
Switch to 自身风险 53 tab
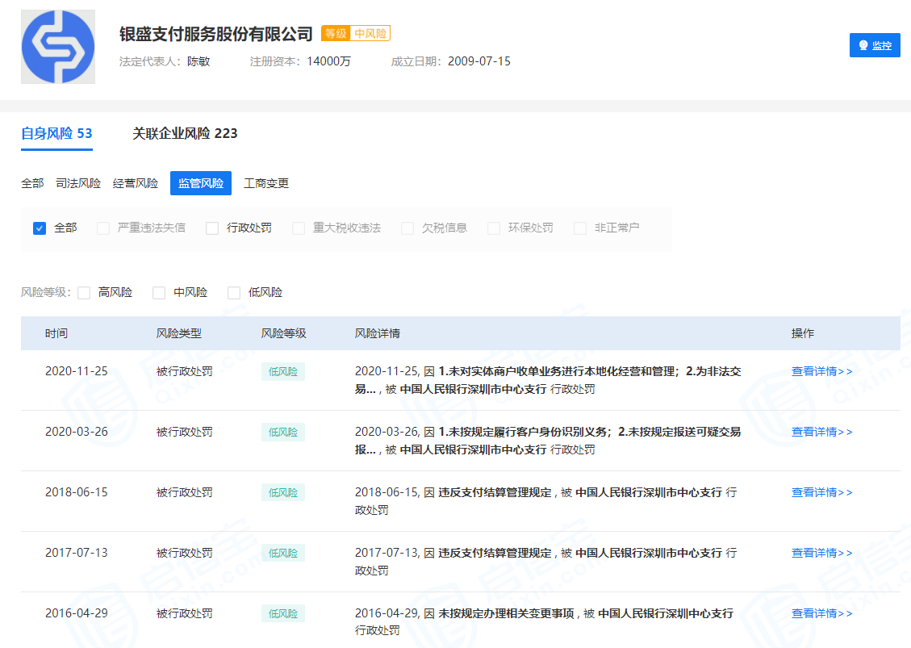pyautogui.click(x=56, y=134)
